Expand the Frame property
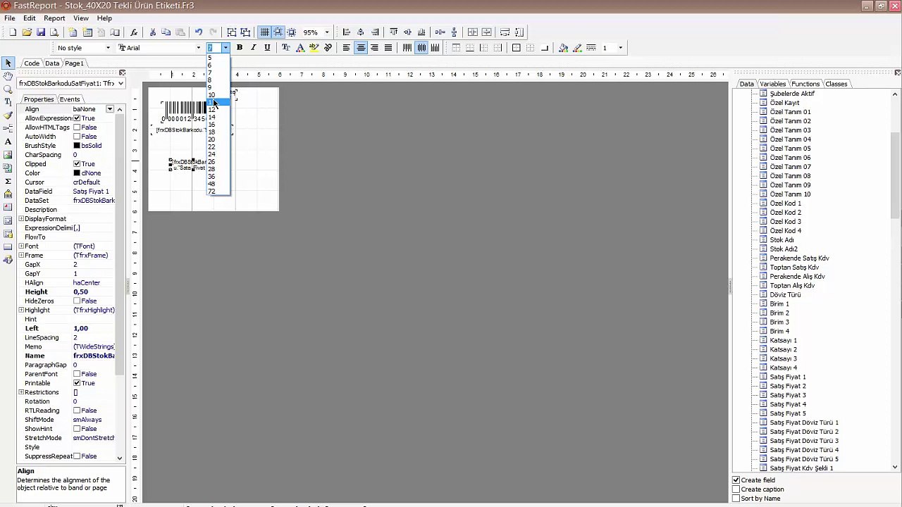 (21, 256)
